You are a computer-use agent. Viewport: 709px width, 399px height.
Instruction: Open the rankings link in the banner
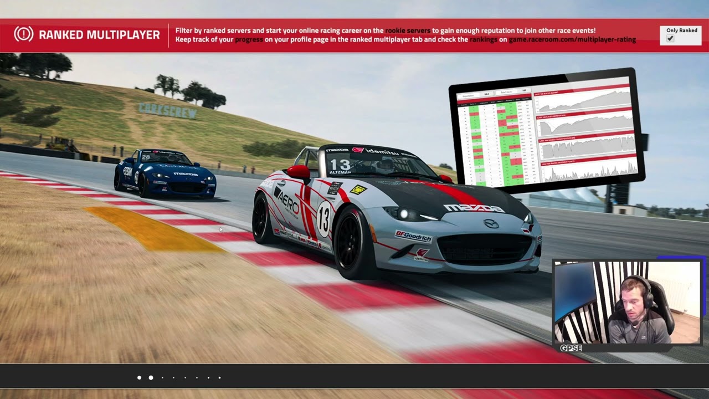tap(484, 40)
